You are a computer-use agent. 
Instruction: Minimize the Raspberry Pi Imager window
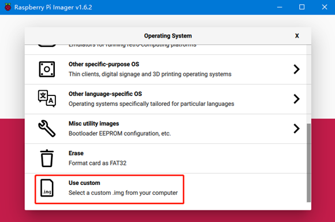[x=280, y=7]
